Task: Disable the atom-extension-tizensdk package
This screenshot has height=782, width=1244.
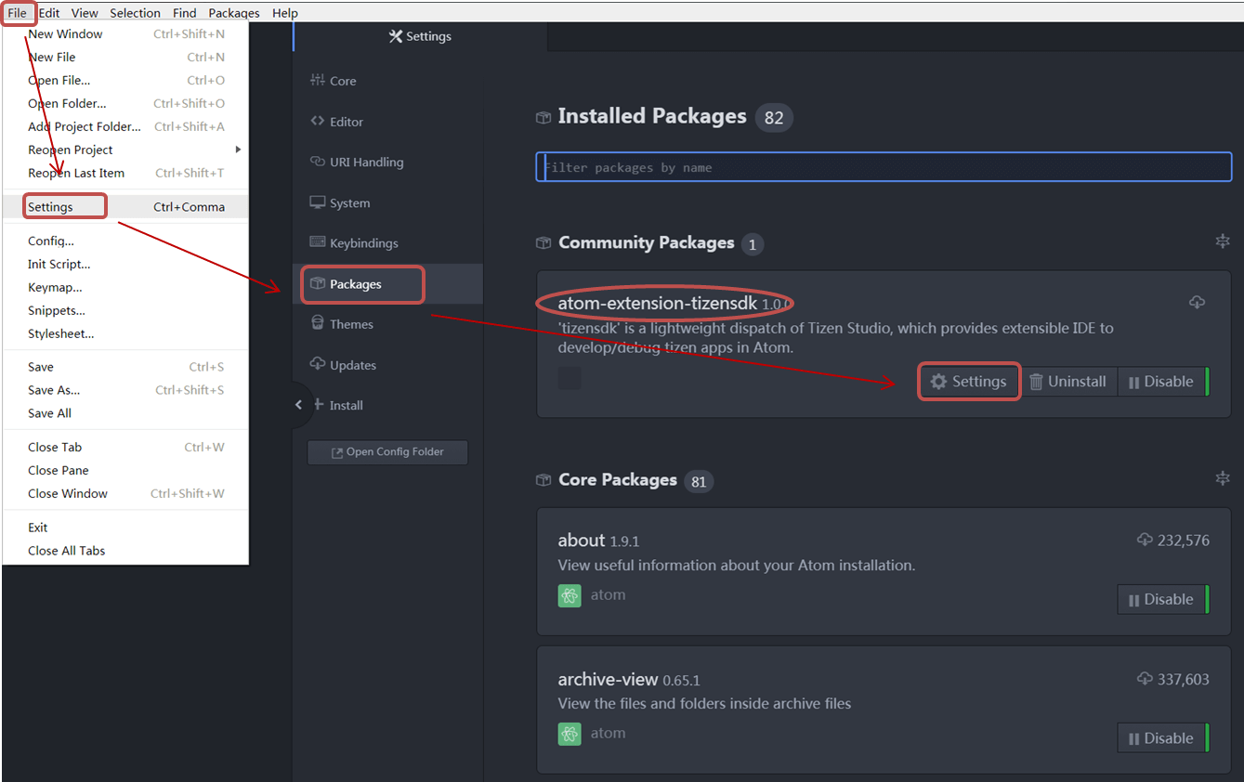Action: (x=1161, y=382)
